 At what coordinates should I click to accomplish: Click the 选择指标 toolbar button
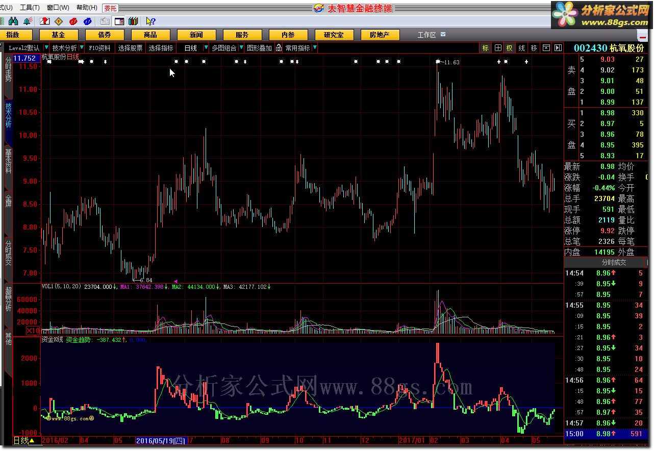pyautogui.click(x=161, y=48)
